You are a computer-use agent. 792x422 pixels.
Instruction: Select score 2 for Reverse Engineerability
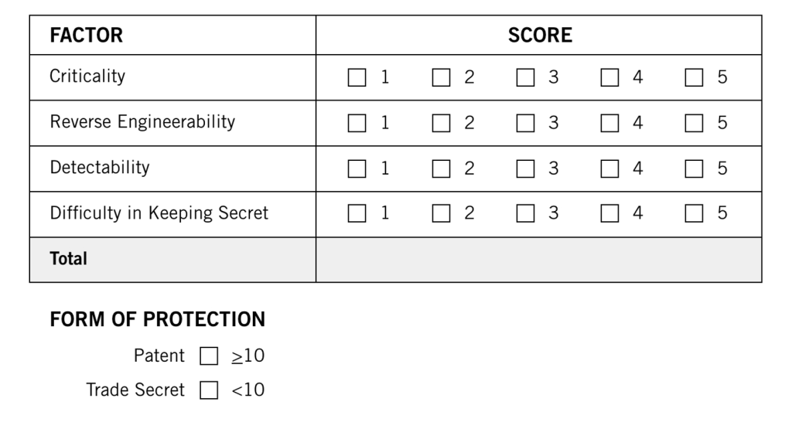[x=441, y=123]
